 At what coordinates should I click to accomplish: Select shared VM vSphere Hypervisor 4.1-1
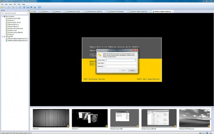(18, 39)
